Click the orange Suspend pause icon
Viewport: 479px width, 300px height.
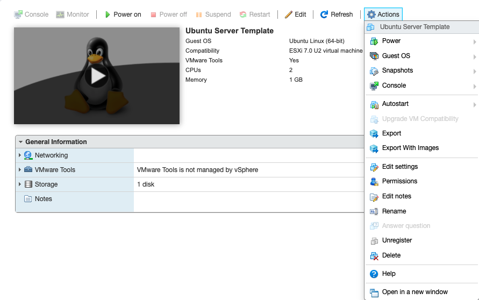[199, 15]
